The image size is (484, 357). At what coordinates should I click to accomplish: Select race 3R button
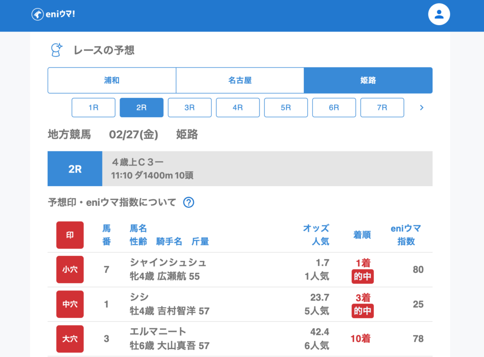click(x=190, y=108)
